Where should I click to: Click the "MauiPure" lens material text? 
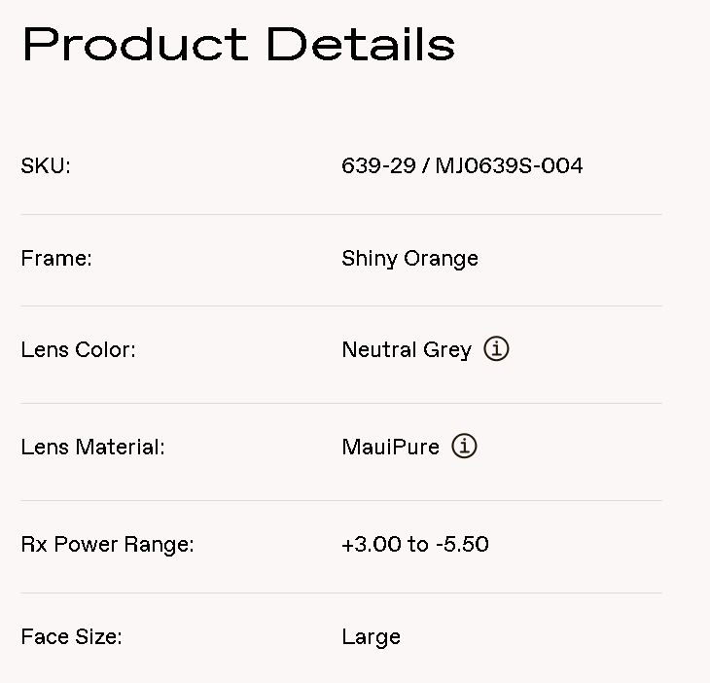pos(390,448)
